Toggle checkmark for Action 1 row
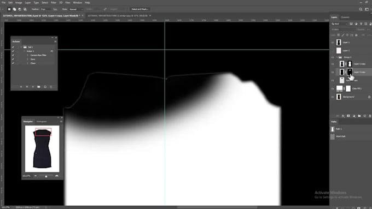The width and height of the screenshot is (372, 209). point(13,51)
